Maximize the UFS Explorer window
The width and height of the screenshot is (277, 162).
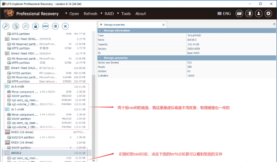(x=260, y=4)
